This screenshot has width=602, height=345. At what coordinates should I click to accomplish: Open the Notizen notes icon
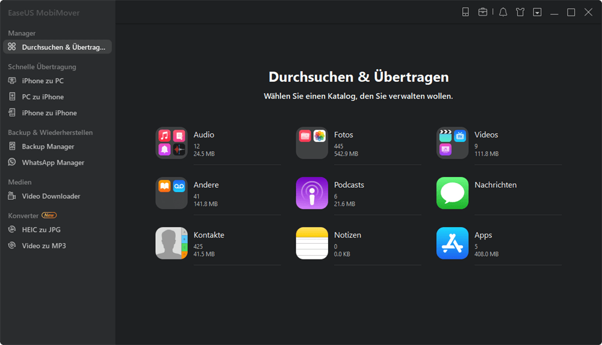click(312, 243)
